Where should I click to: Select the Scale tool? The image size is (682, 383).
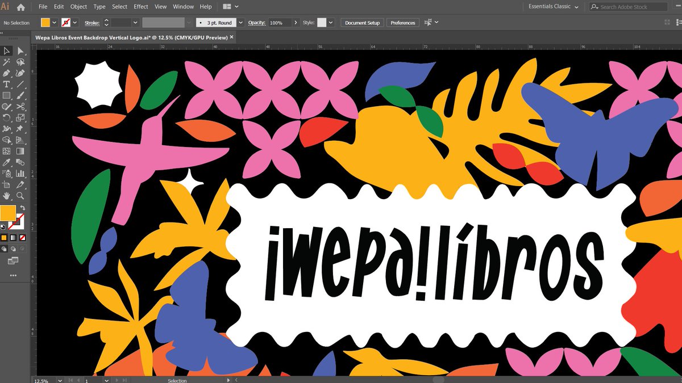click(20, 117)
